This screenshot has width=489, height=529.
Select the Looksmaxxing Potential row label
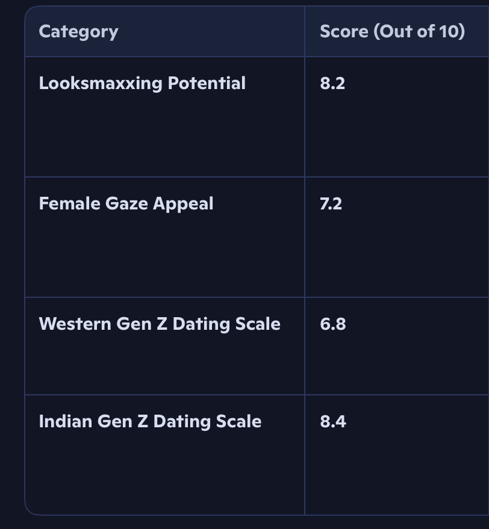142,83
